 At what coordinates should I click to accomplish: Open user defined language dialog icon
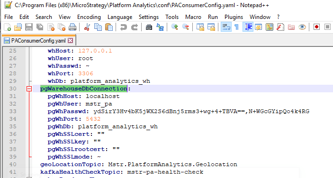tap(259, 27)
